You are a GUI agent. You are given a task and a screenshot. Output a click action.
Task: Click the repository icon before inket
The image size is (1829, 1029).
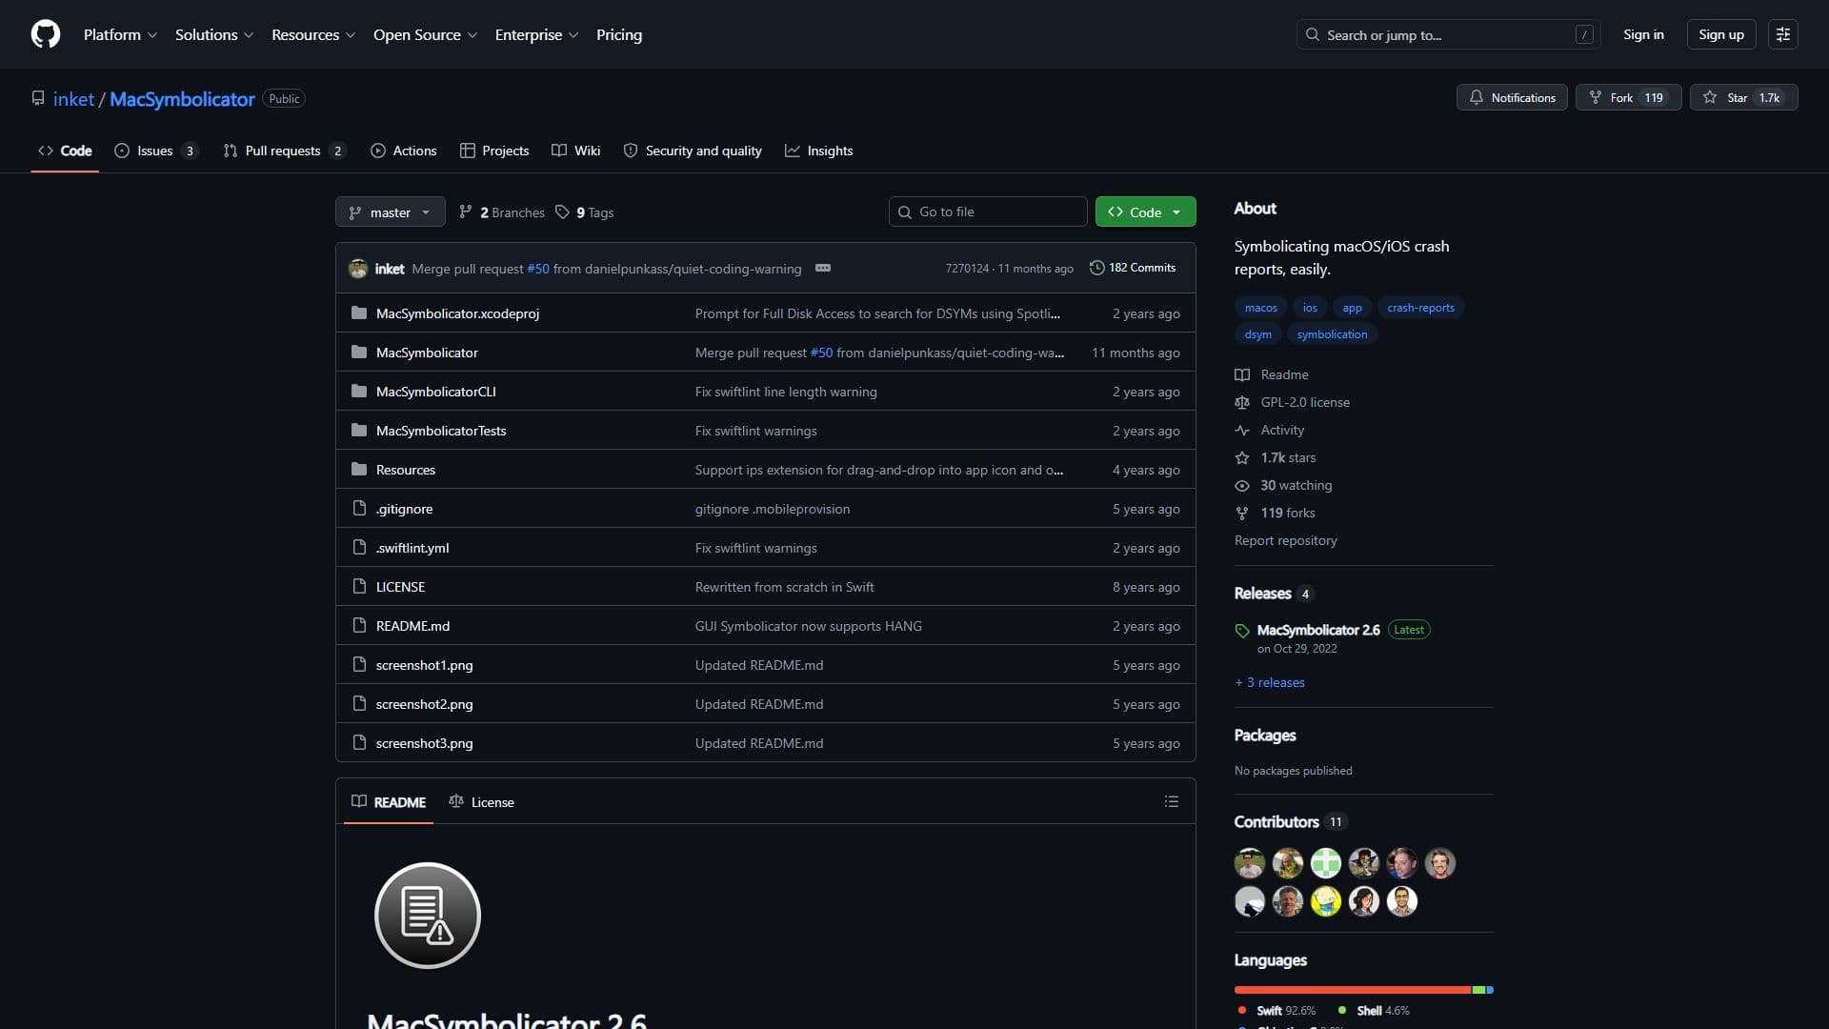pos(38,98)
